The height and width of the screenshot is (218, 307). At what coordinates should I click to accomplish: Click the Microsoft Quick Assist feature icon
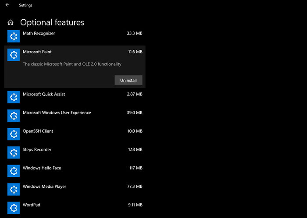pyautogui.click(x=14, y=97)
